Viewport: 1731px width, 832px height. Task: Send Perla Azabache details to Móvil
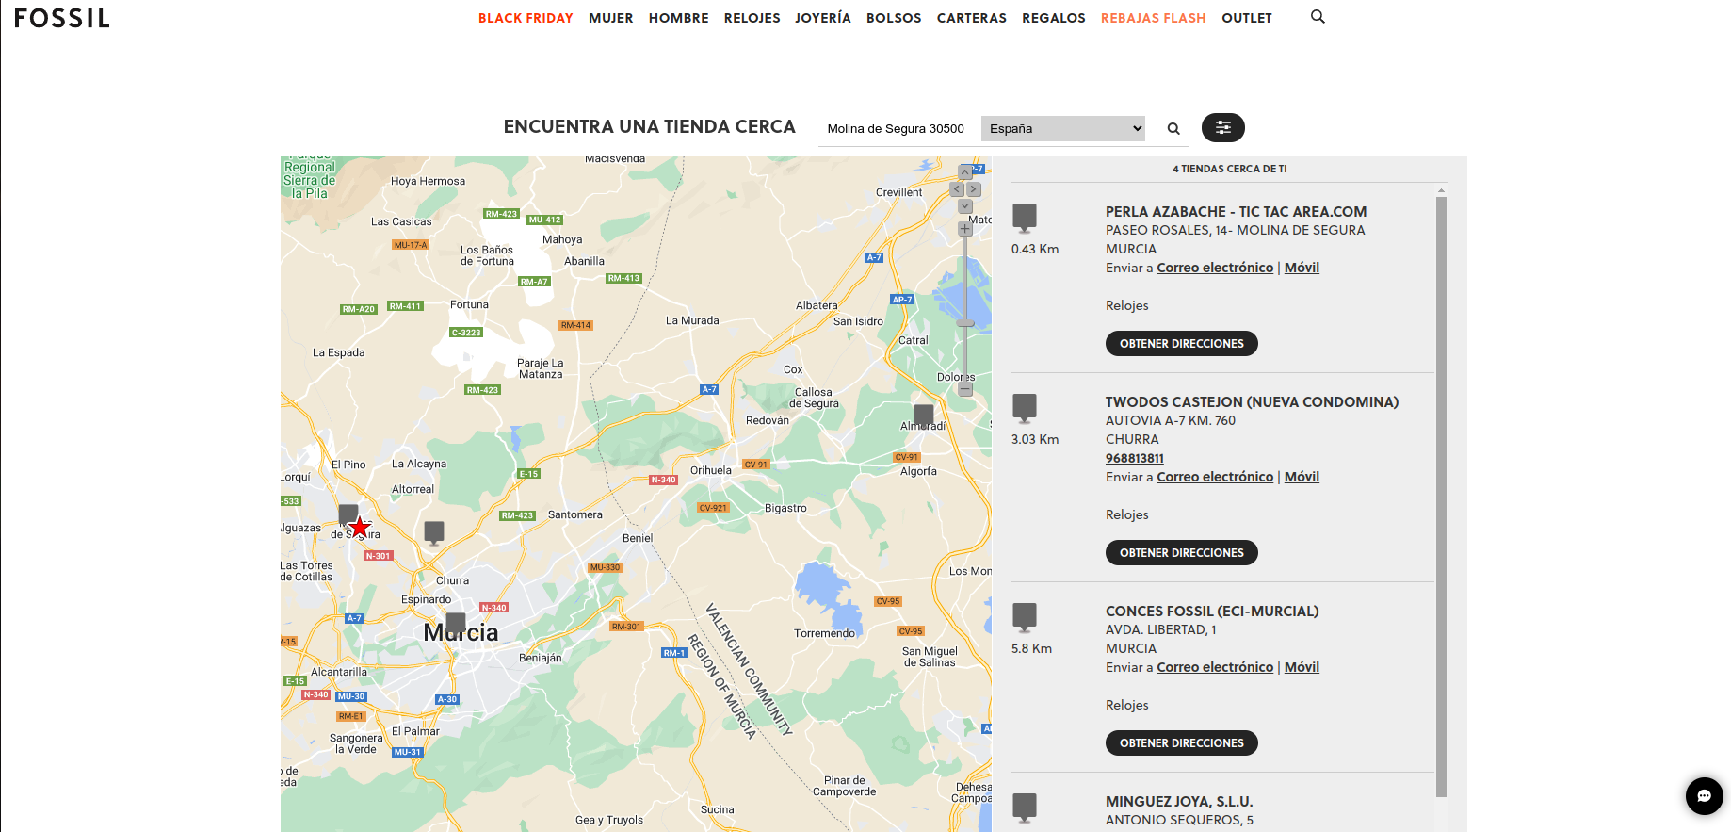click(1302, 268)
